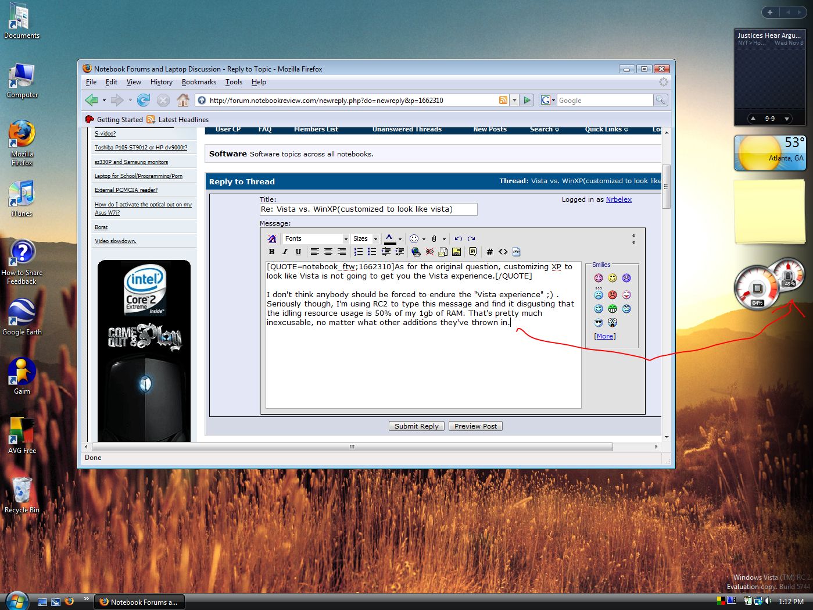This screenshot has height=610, width=813.
Task: Focus the Google search box
Action: pos(605,100)
